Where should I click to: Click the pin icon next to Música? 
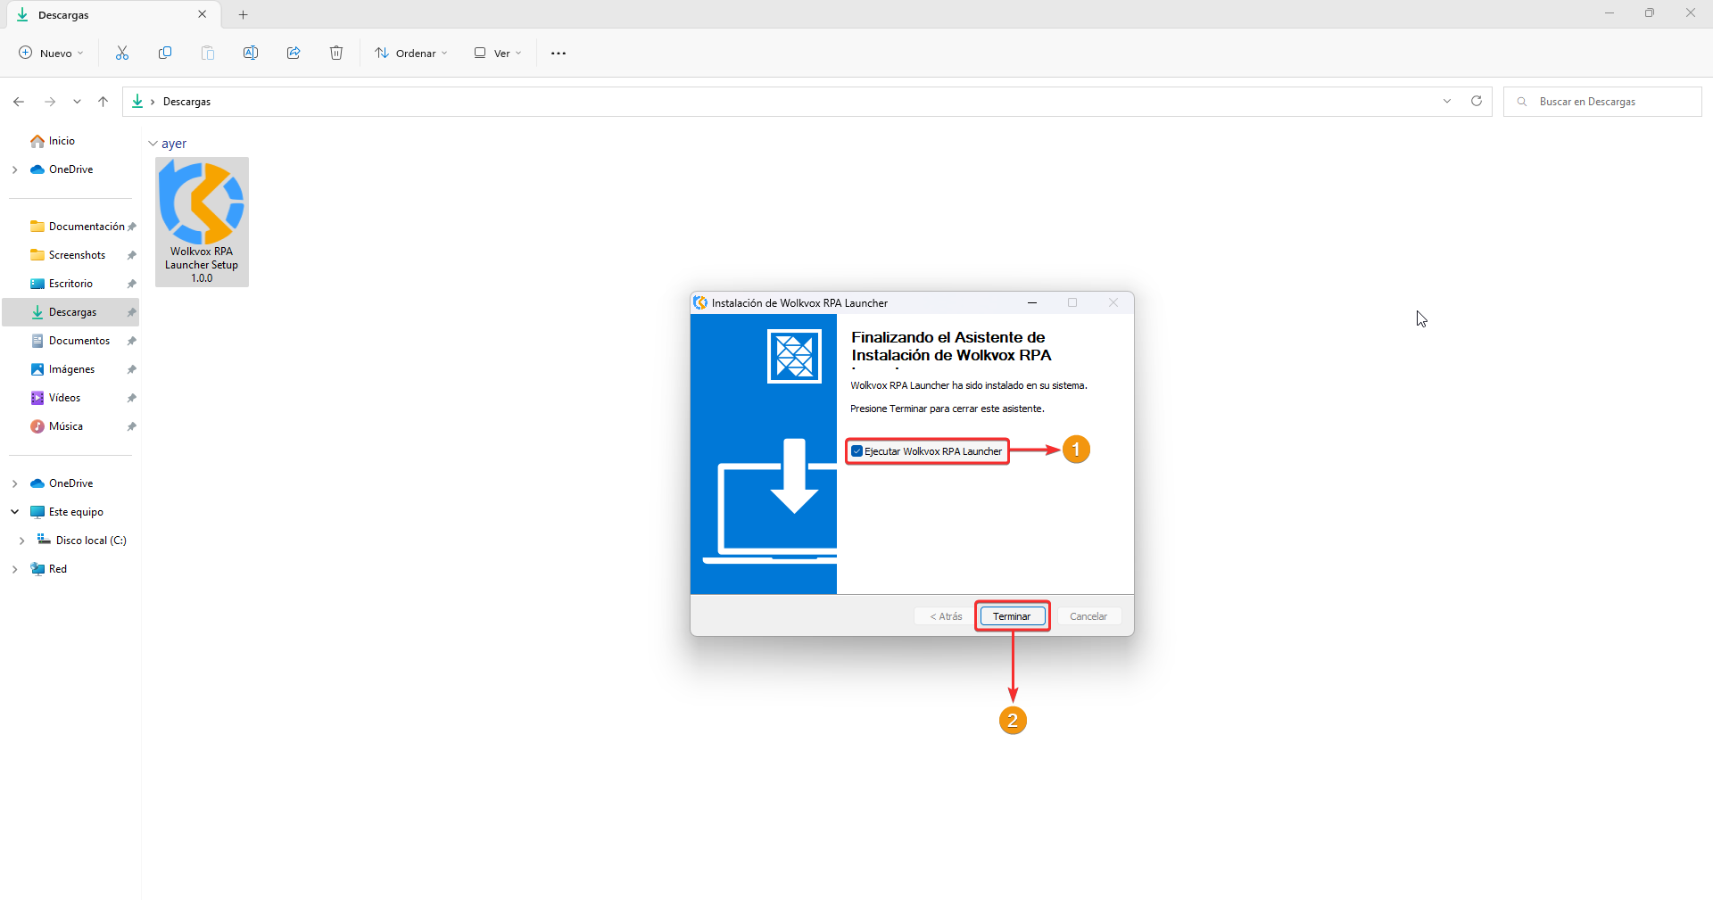pyautogui.click(x=132, y=426)
